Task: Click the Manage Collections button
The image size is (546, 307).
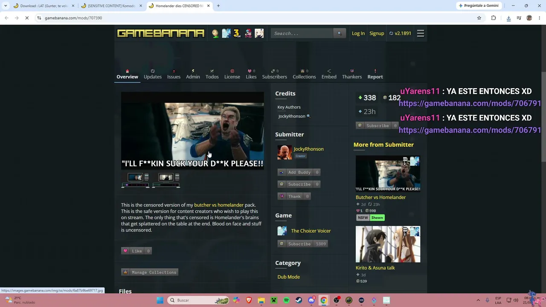Action: 149,272
